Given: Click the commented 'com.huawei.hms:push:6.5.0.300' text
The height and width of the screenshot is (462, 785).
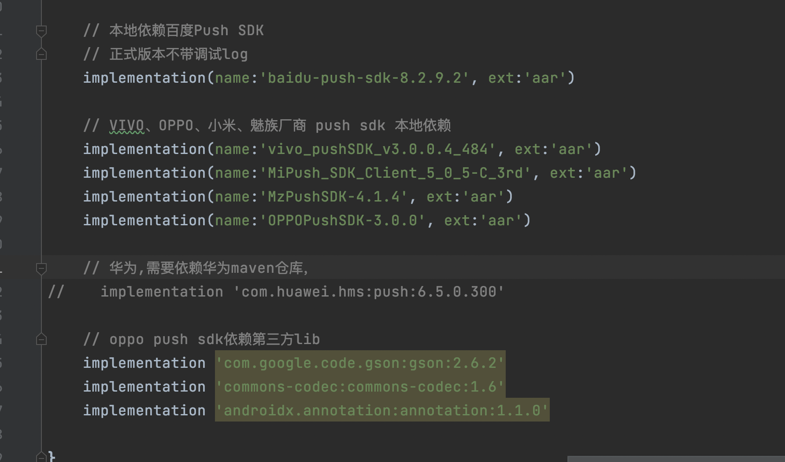Looking at the screenshot, I should coord(369,292).
